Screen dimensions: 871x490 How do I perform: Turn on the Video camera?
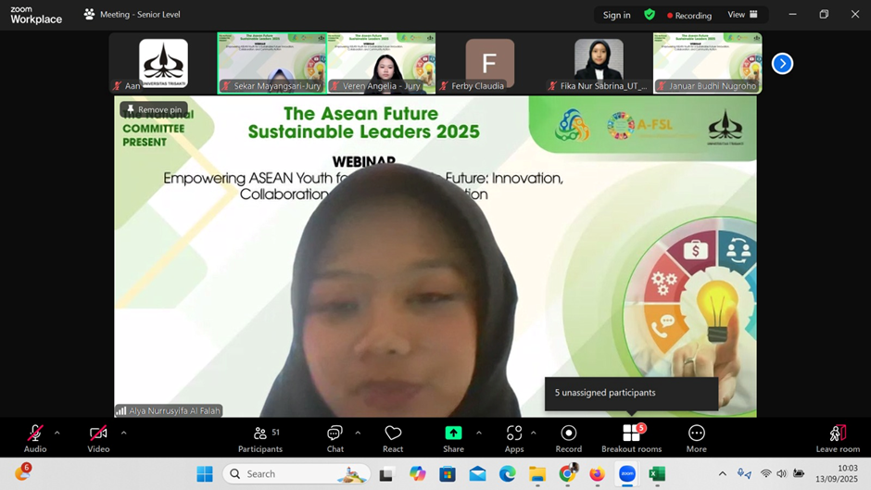point(98,438)
